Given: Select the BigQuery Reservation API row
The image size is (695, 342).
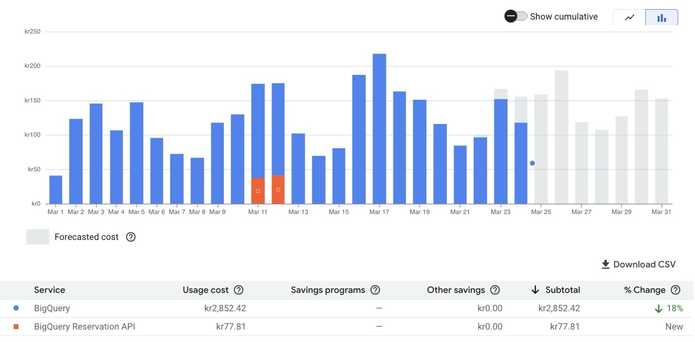Looking at the screenshot, I should point(84,326).
